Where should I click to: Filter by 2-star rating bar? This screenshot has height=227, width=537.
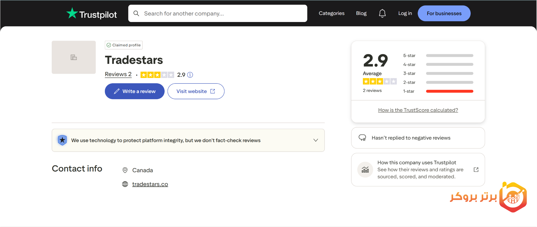pos(449,82)
